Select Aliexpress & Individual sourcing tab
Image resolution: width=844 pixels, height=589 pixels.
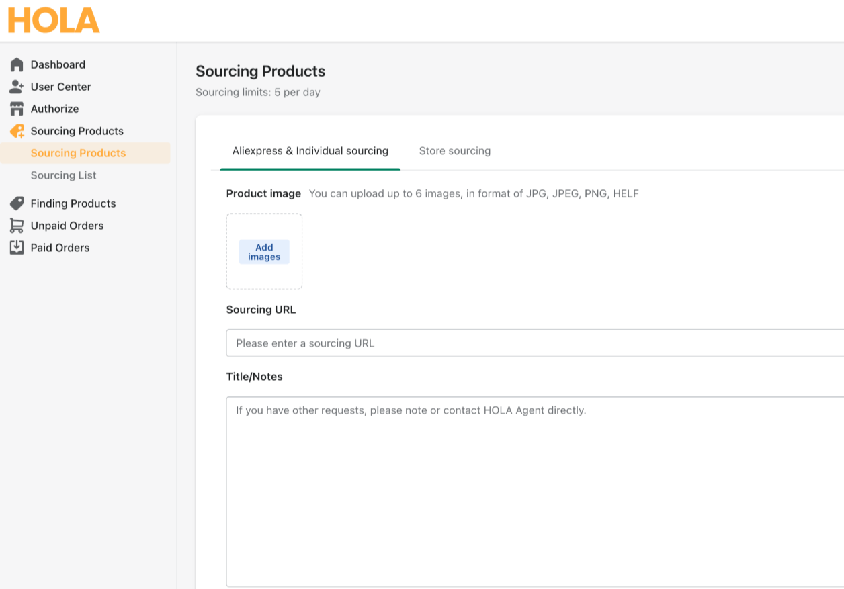310,151
